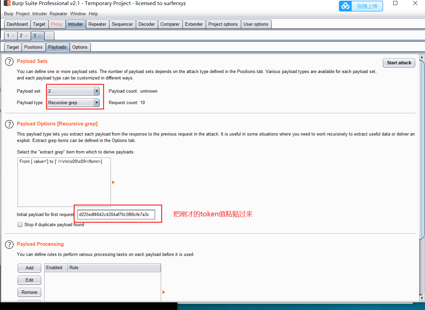Click the Initial payload input field
The image size is (425, 310).
(116, 214)
